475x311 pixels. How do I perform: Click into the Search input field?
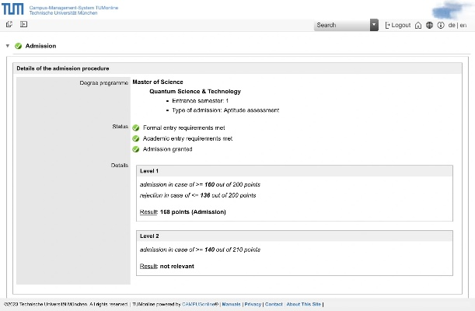[342, 25]
